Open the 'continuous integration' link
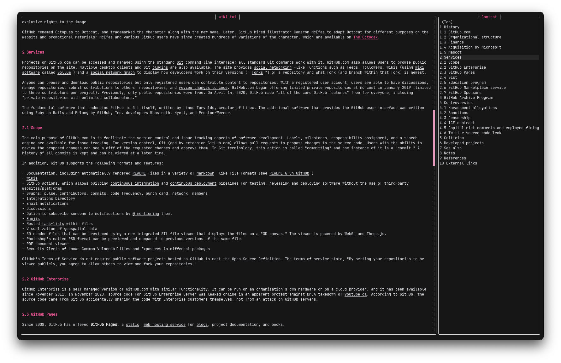Image resolution: width=561 pixels, height=363 pixels. tap(135, 183)
